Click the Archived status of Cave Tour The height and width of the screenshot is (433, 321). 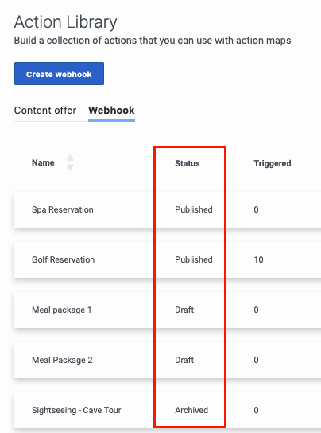point(191,410)
